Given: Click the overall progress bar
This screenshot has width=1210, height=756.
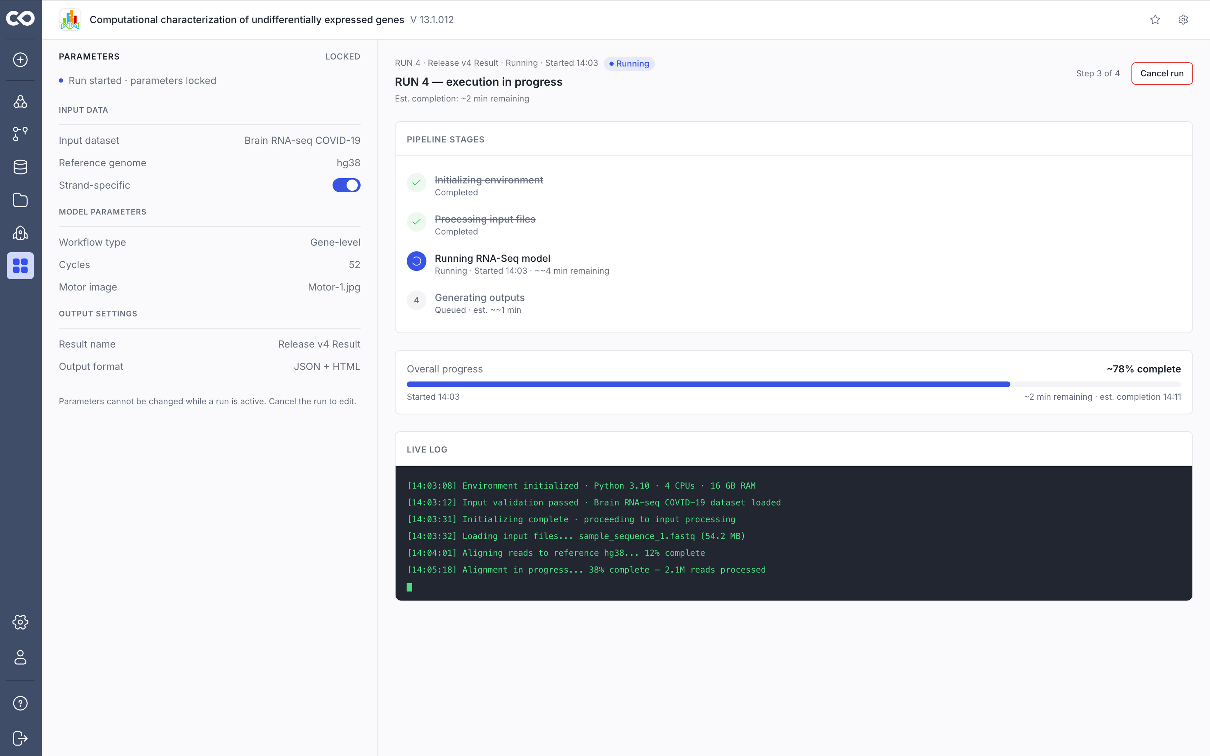Looking at the screenshot, I should (x=794, y=384).
